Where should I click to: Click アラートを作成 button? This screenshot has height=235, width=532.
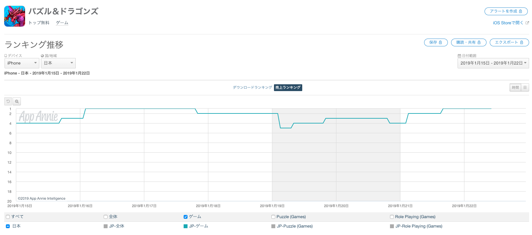coord(506,11)
